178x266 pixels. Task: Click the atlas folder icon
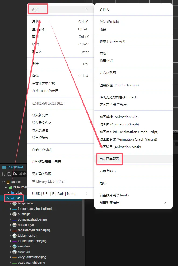pyautogui.click(x=12, y=193)
